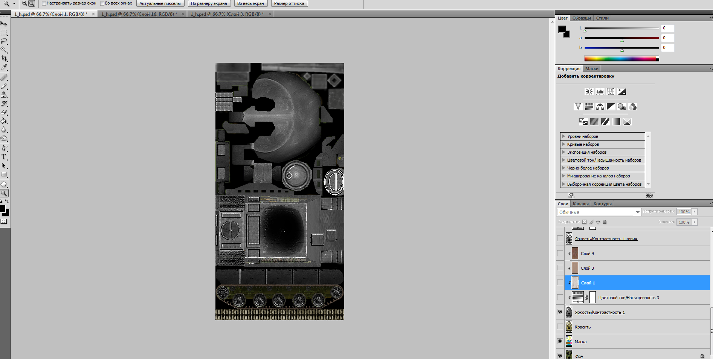This screenshot has width=713, height=359.
Task: Add a Photo Filter adjustment via camera icon
Action: (x=622, y=107)
